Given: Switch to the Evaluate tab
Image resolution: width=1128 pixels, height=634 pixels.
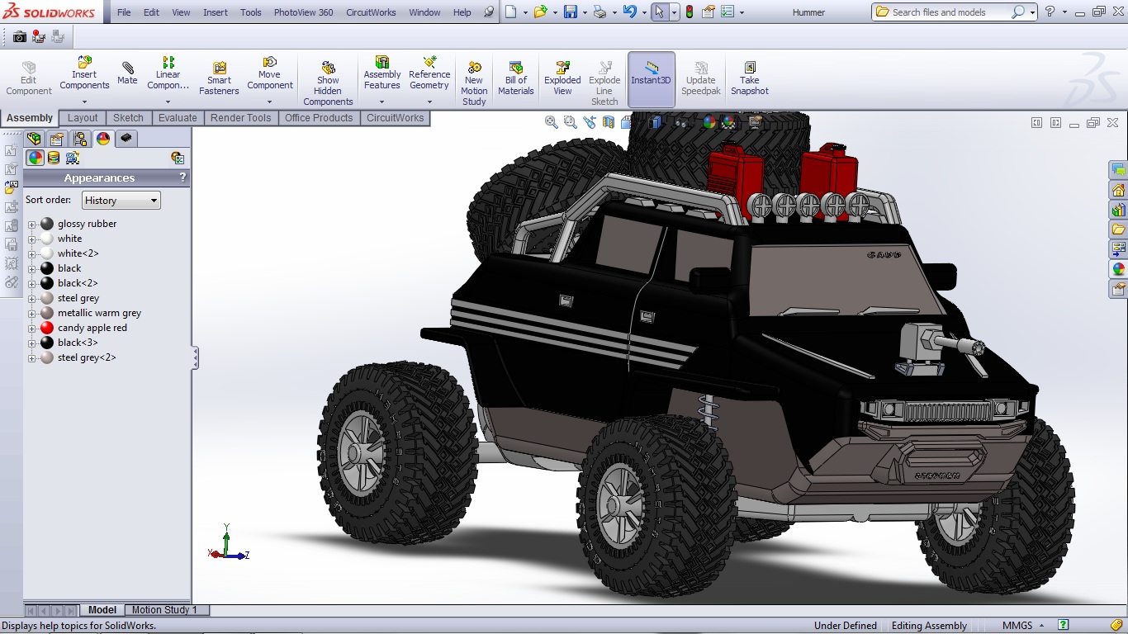Looking at the screenshot, I should coord(178,118).
